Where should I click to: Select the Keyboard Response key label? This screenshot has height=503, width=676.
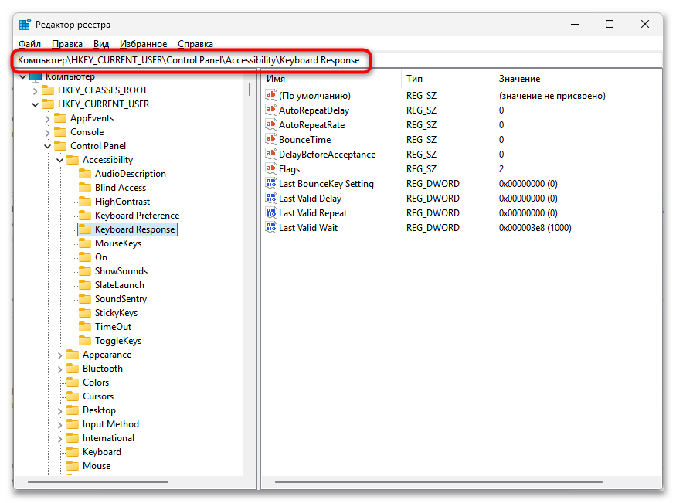[x=134, y=229]
